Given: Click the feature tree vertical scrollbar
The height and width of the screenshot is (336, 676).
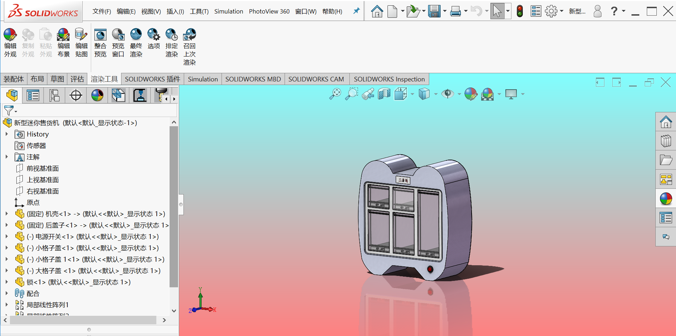Looking at the screenshot, I should [173, 206].
